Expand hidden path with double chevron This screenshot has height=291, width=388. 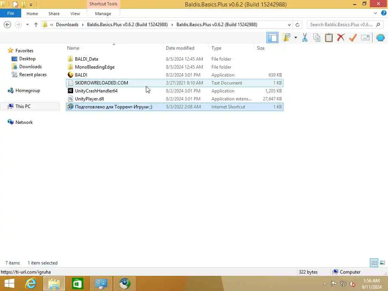coord(52,25)
